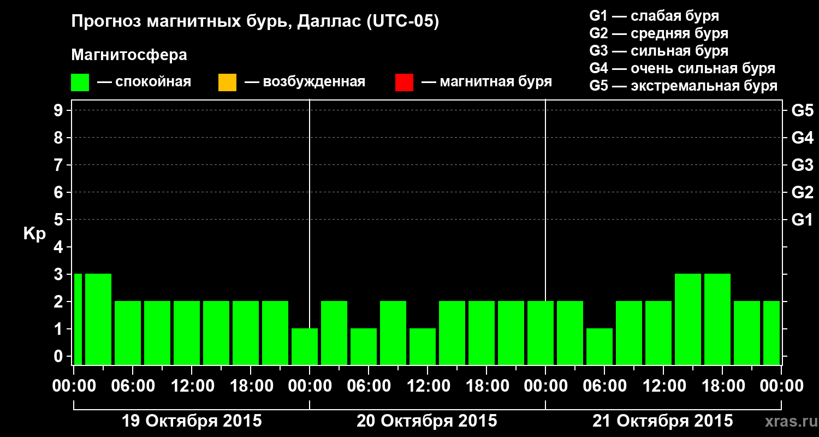Click the 'G1 — слабая буря' description
This screenshot has height=437, width=819.
tap(654, 16)
